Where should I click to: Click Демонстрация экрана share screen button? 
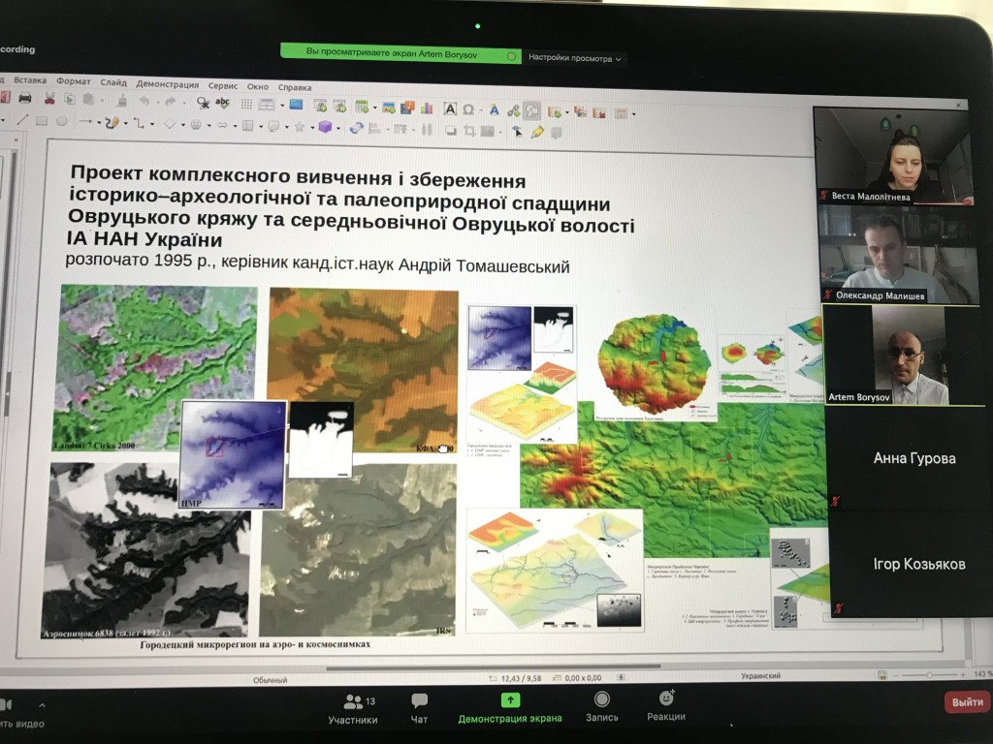pos(510,708)
